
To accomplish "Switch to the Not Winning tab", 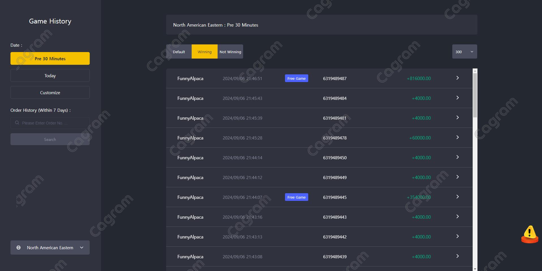I will (230, 52).
